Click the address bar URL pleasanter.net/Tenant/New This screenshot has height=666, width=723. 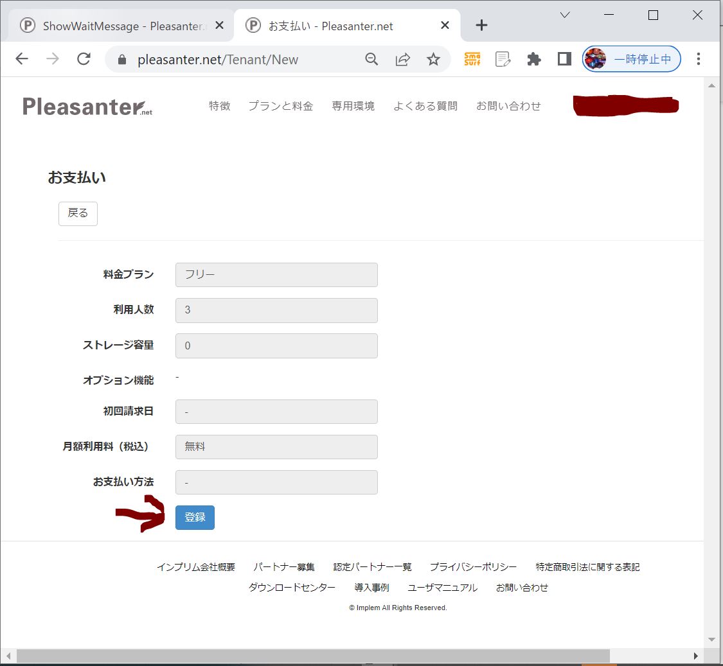tap(218, 60)
